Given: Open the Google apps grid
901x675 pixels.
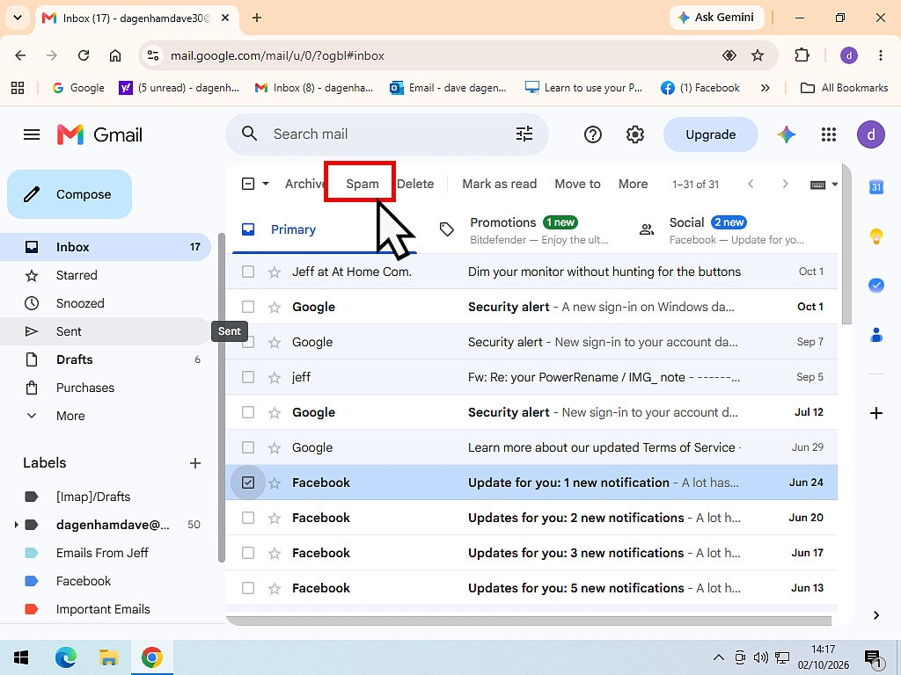Looking at the screenshot, I should click(x=829, y=134).
